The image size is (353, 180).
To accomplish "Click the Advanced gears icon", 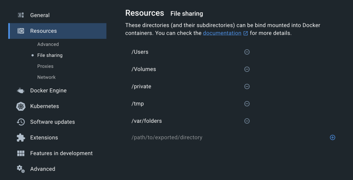I will (21, 169).
